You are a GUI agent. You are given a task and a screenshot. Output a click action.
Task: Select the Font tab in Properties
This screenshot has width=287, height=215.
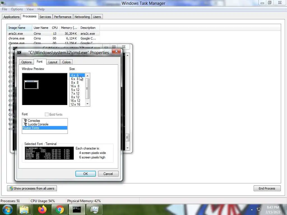[40, 62]
